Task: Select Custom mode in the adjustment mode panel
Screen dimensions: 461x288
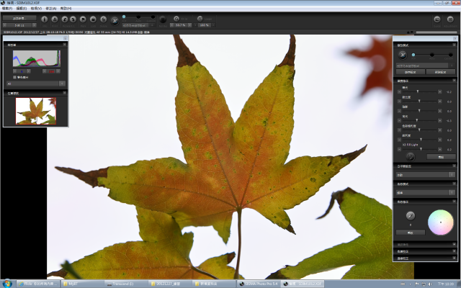Action: click(x=450, y=55)
